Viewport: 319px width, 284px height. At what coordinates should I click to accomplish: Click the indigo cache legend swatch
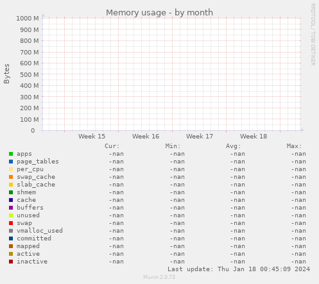pos(11,200)
